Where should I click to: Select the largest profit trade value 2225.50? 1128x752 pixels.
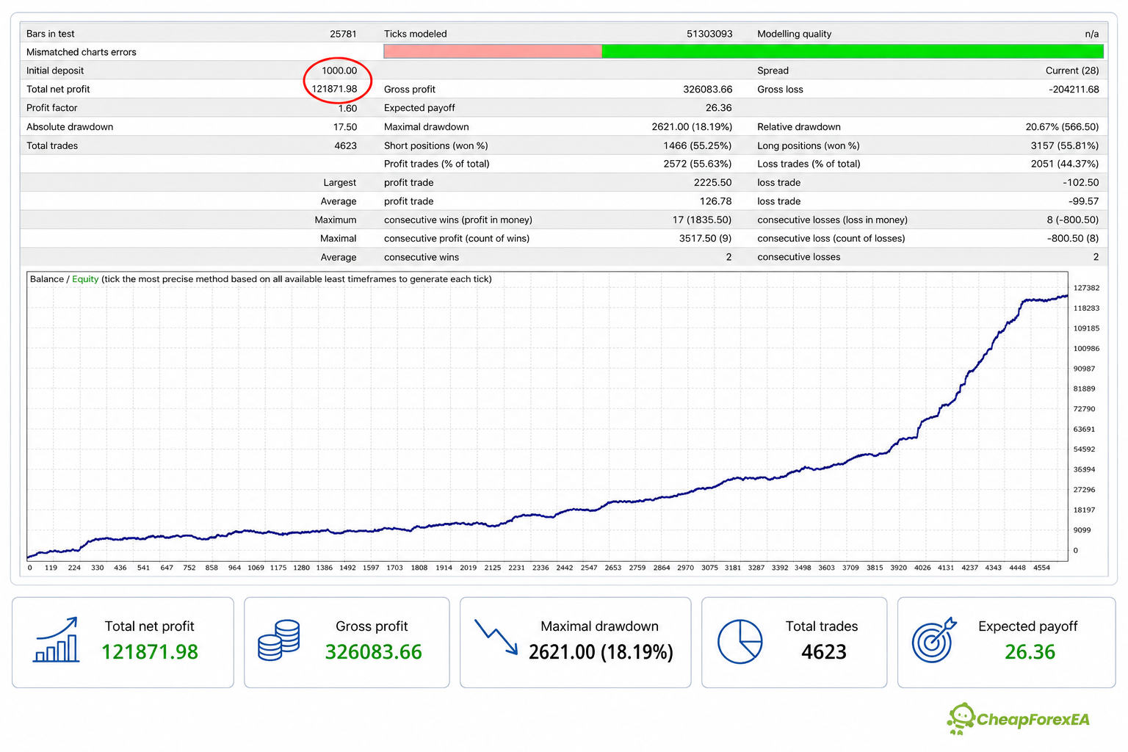[713, 182]
